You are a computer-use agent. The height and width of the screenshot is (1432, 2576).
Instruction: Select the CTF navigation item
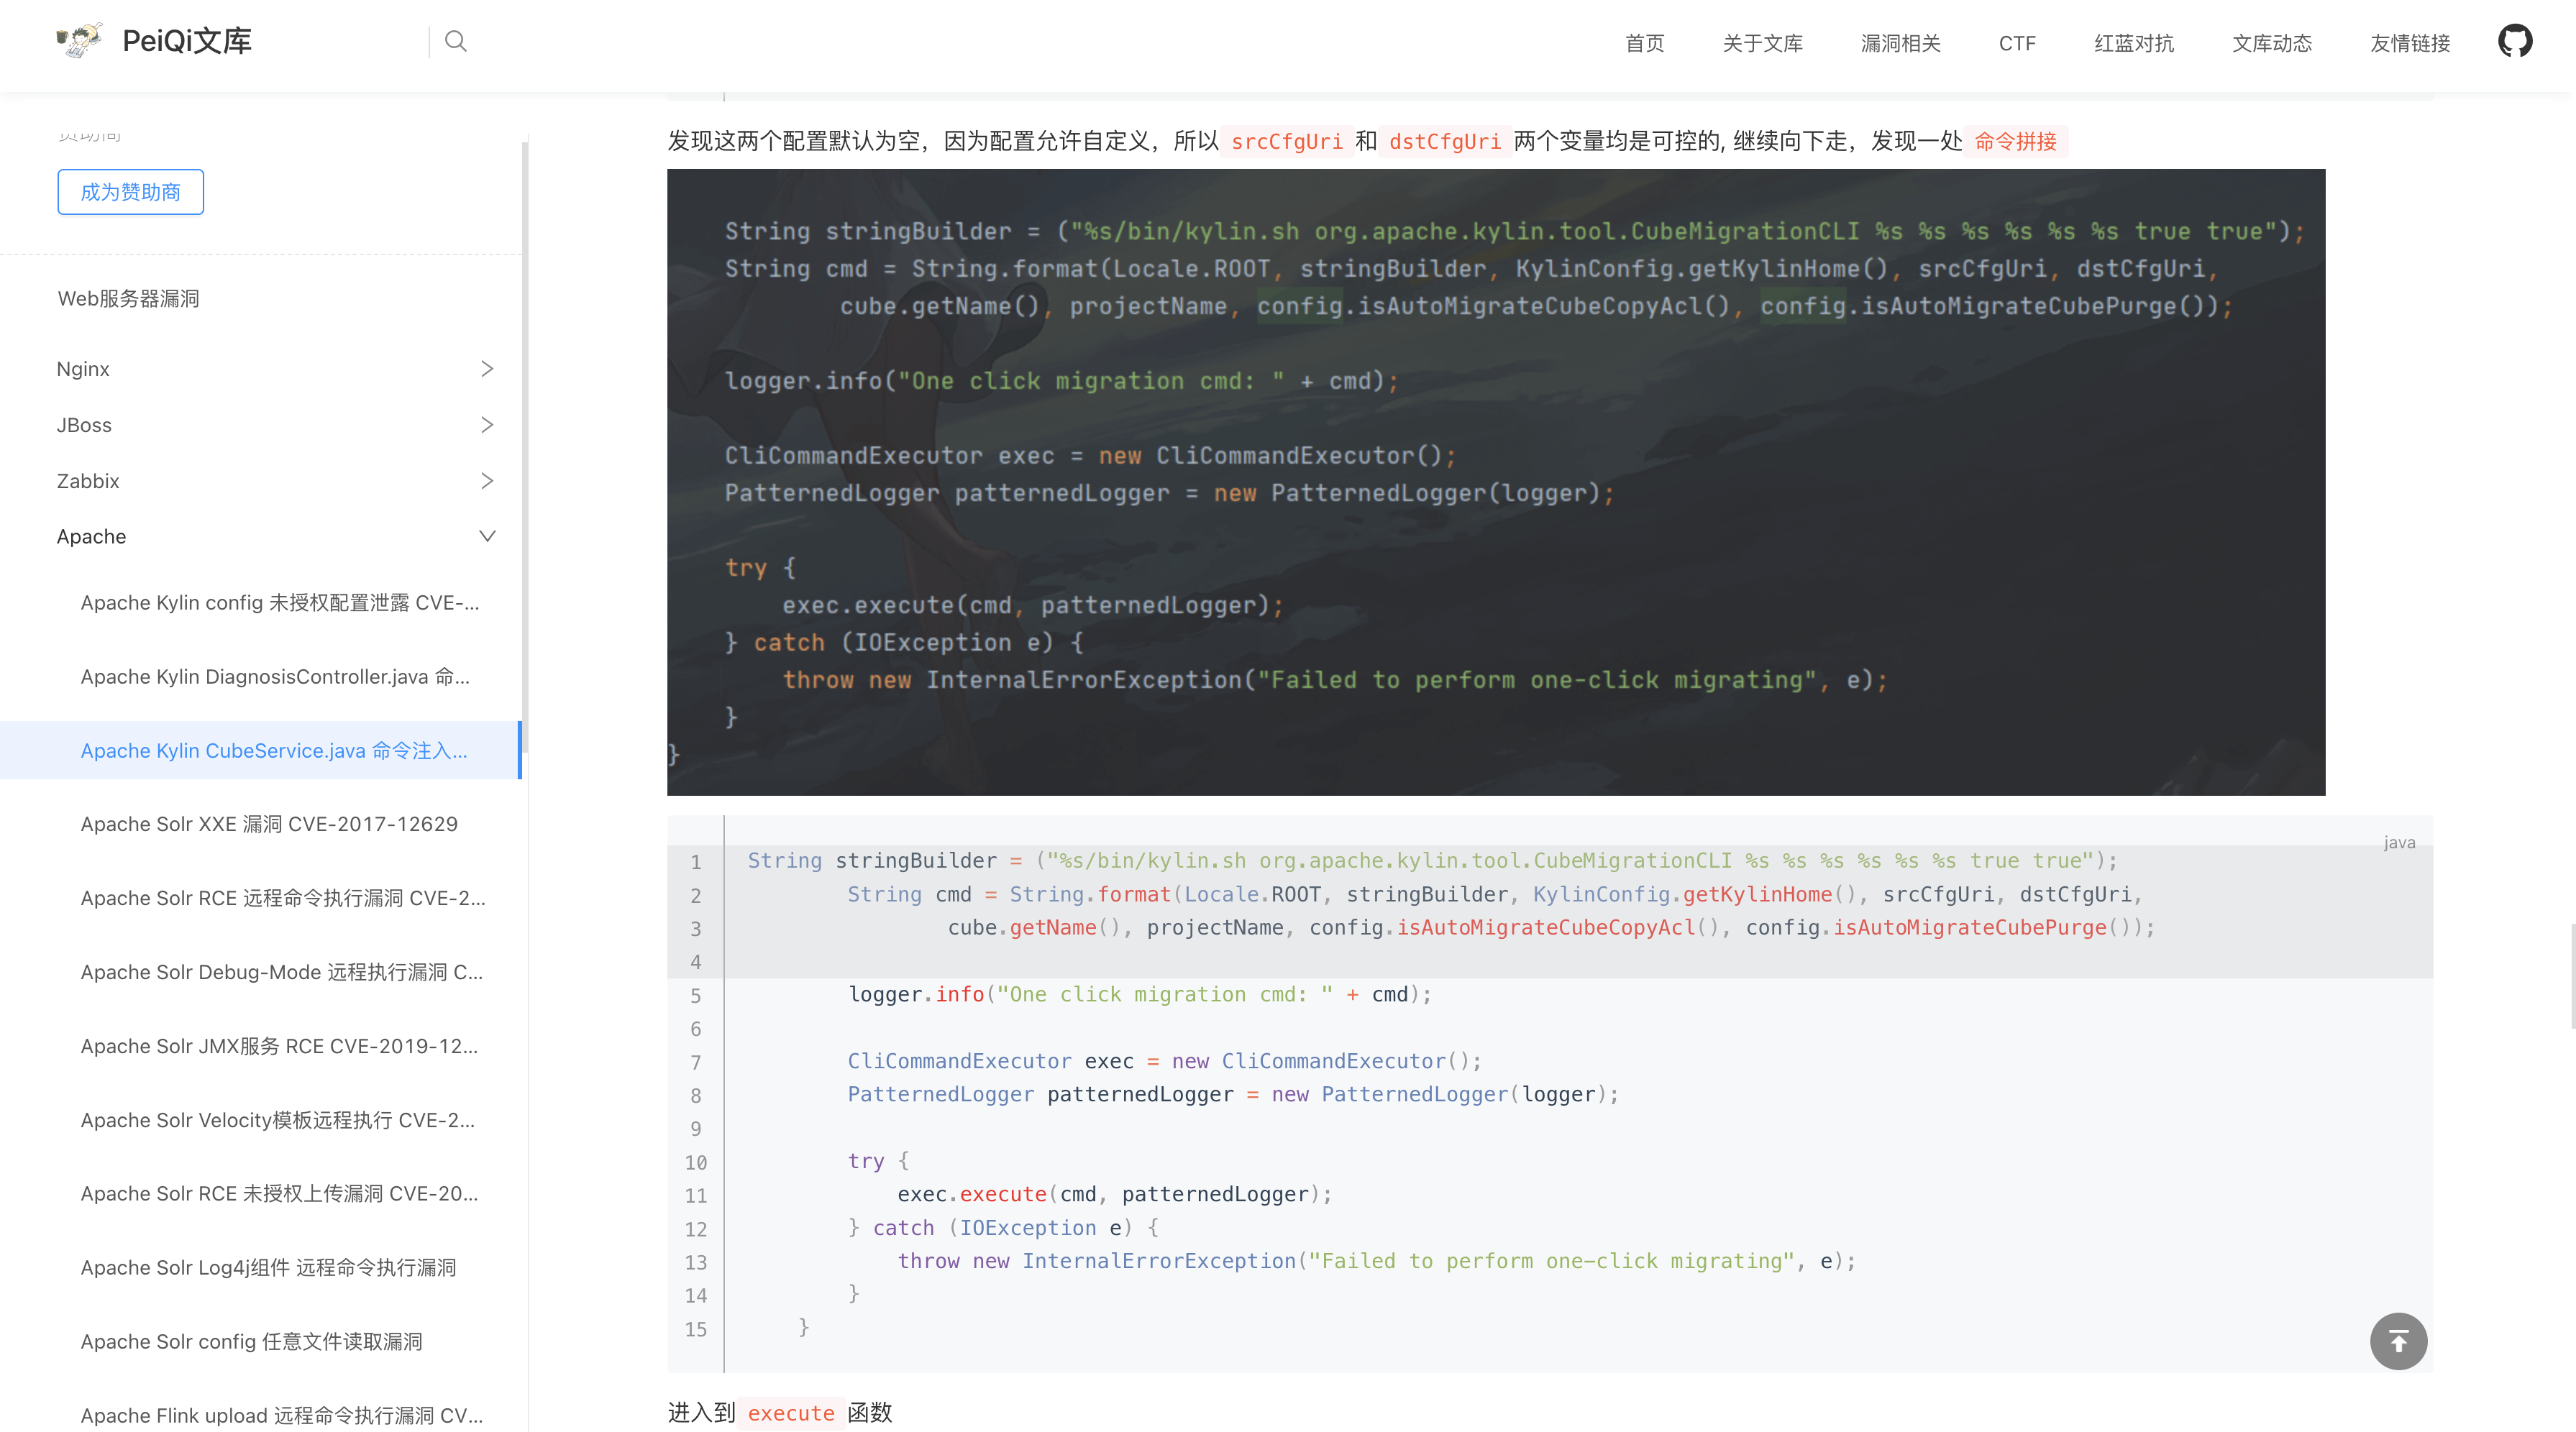click(x=2016, y=43)
